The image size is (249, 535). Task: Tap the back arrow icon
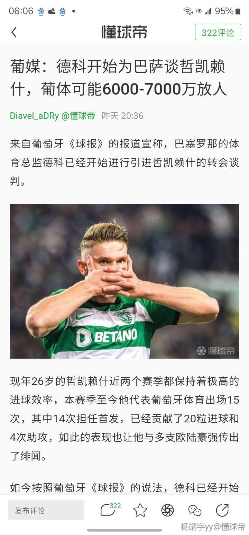point(14,32)
